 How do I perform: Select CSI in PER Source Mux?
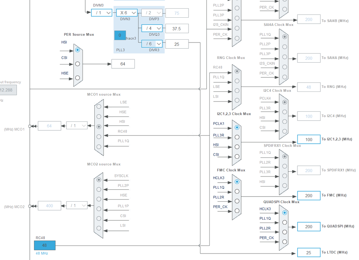[78, 64]
